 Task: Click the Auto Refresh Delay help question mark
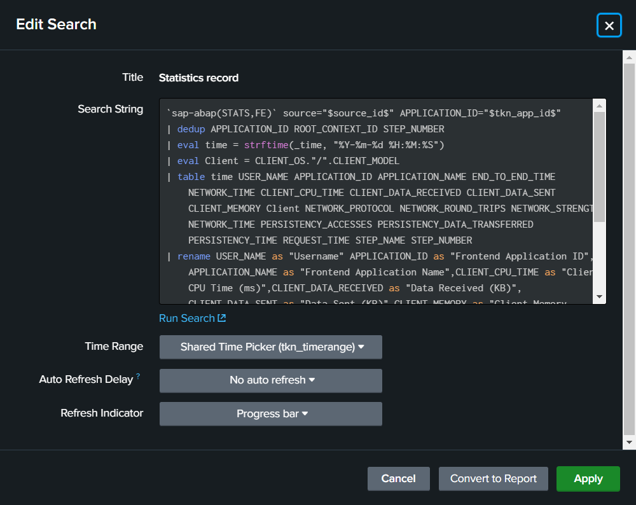138,377
